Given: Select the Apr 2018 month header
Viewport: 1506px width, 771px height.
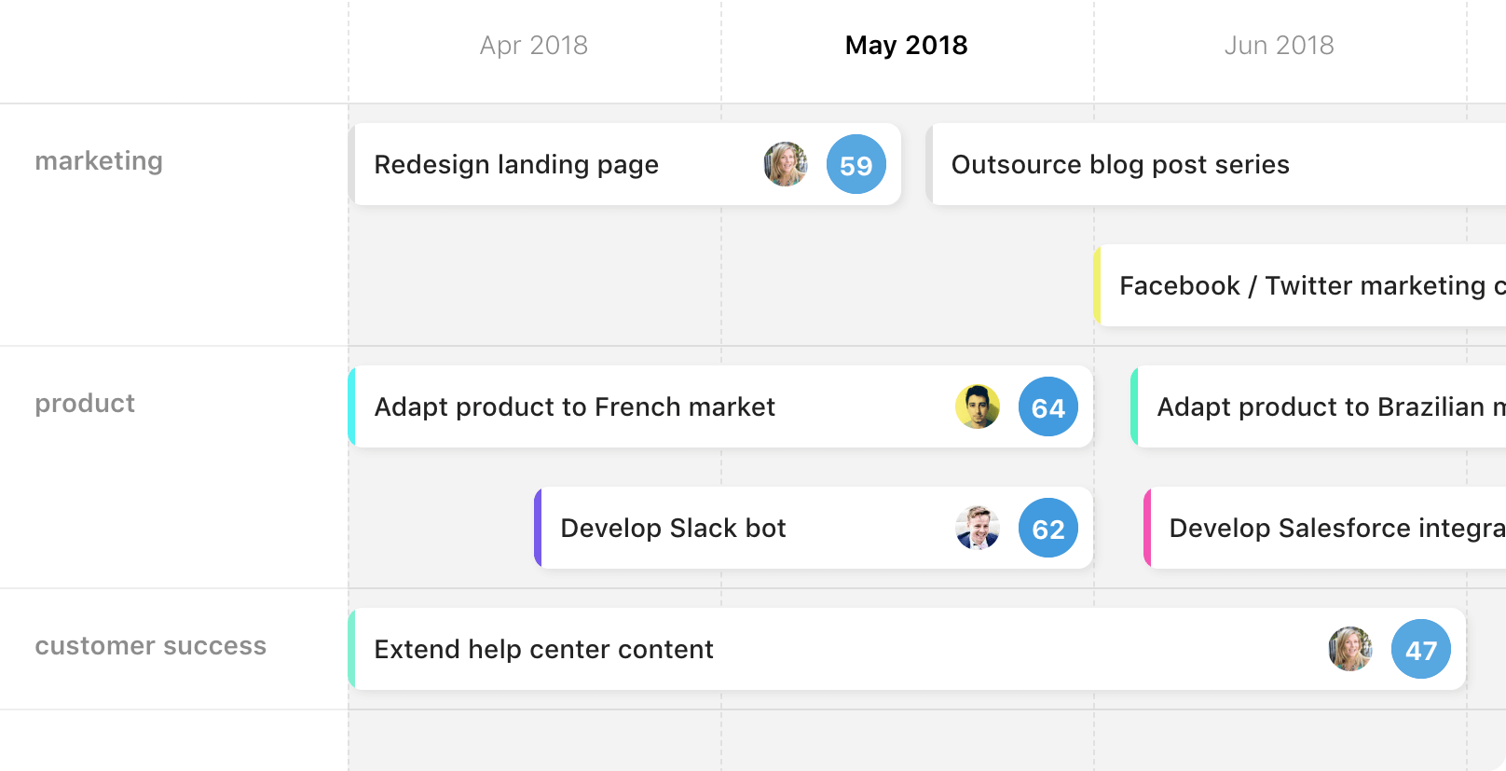Looking at the screenshot, I should [533, 45].
